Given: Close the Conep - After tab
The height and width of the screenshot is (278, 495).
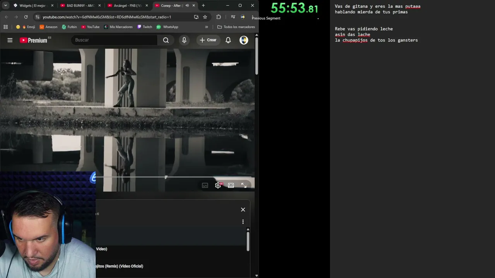Looking at the screenshot, I should click(x=194, y=5).
